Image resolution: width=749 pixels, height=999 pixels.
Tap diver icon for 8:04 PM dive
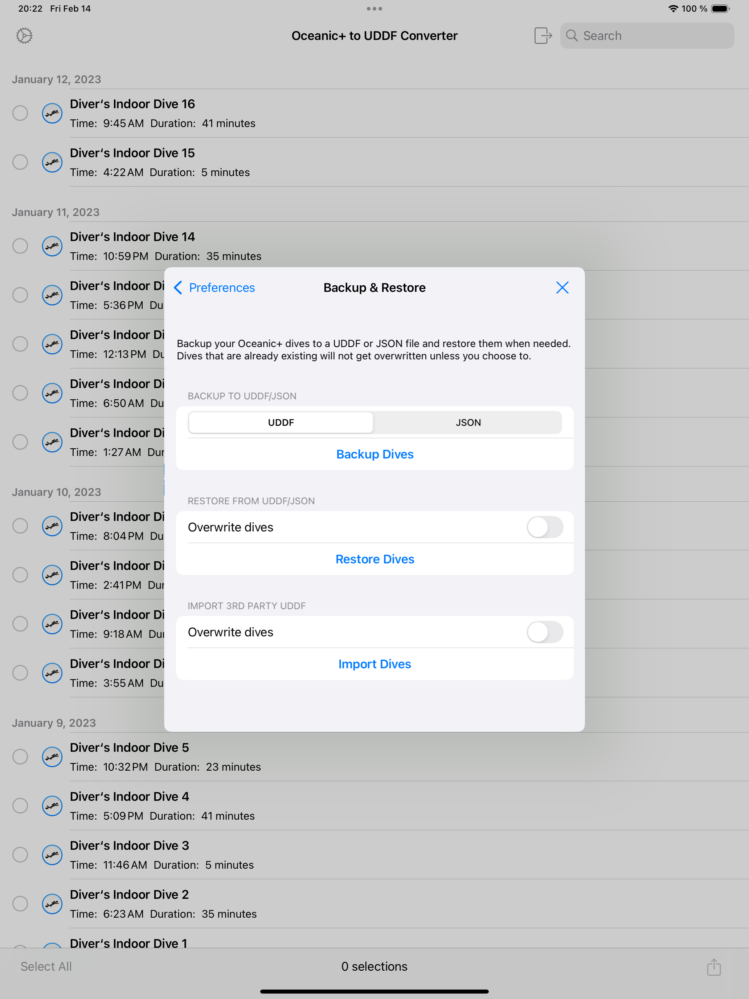52,526
